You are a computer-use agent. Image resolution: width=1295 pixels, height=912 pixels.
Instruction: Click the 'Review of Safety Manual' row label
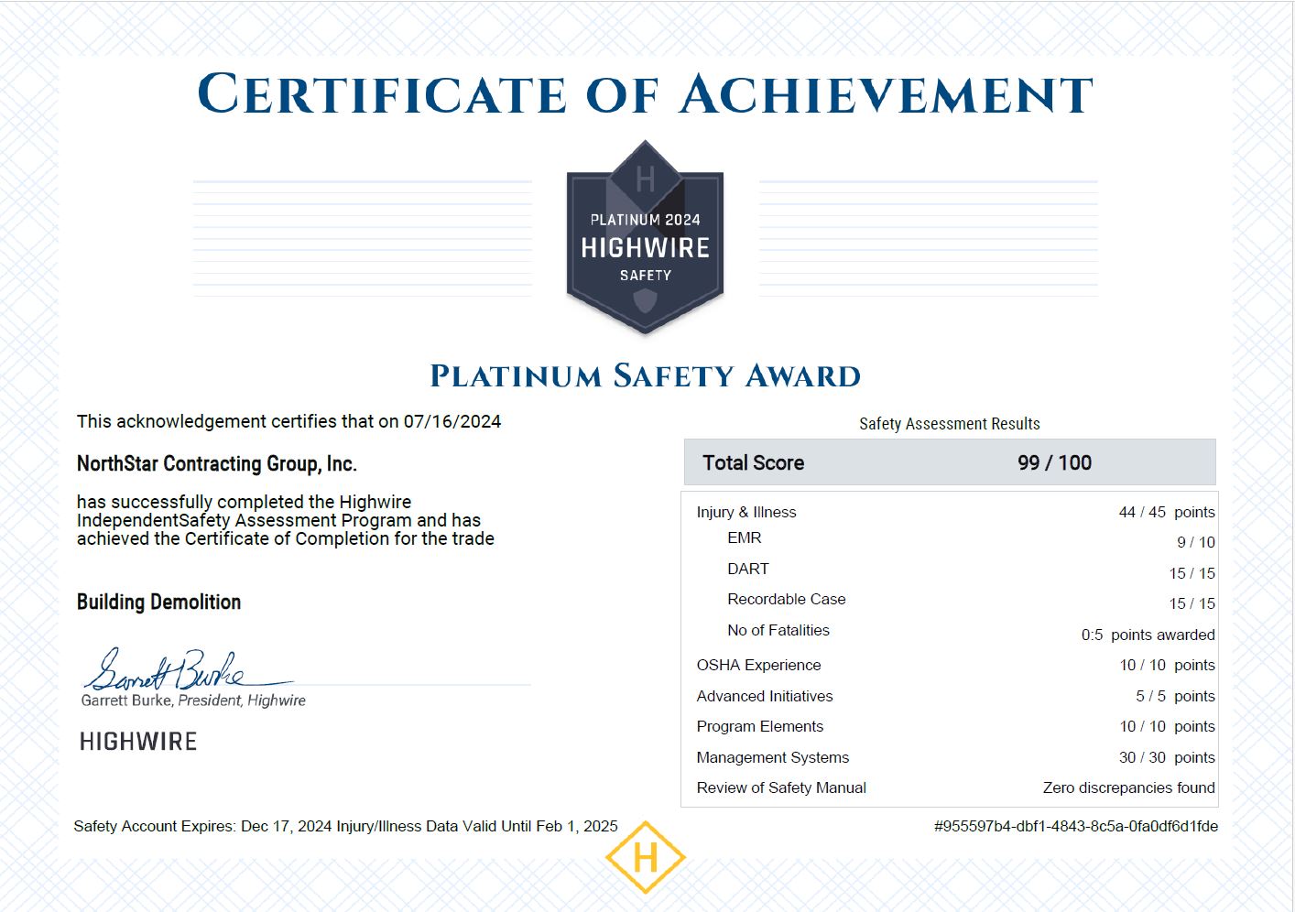781,787
